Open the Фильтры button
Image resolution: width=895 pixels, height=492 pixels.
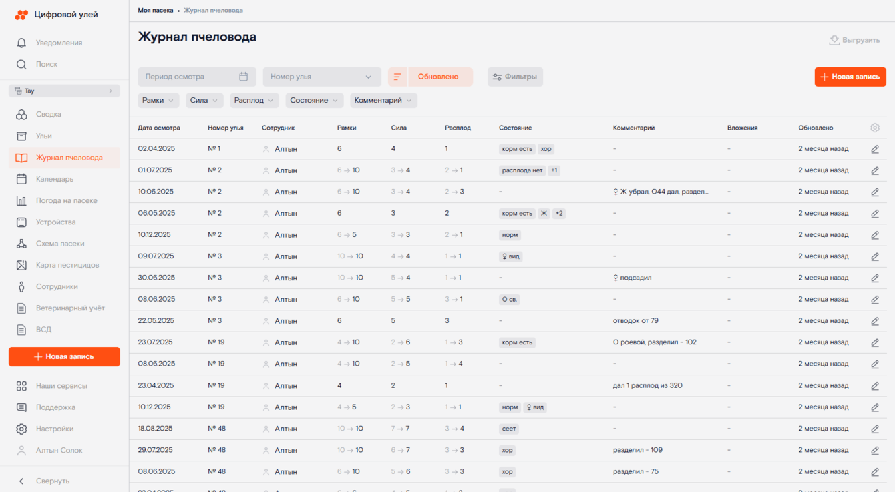coord(515,77)
